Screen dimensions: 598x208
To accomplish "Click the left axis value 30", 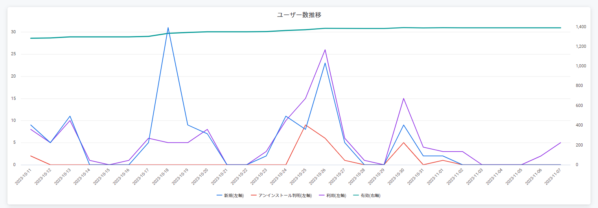I will click(x=13, y=32).
